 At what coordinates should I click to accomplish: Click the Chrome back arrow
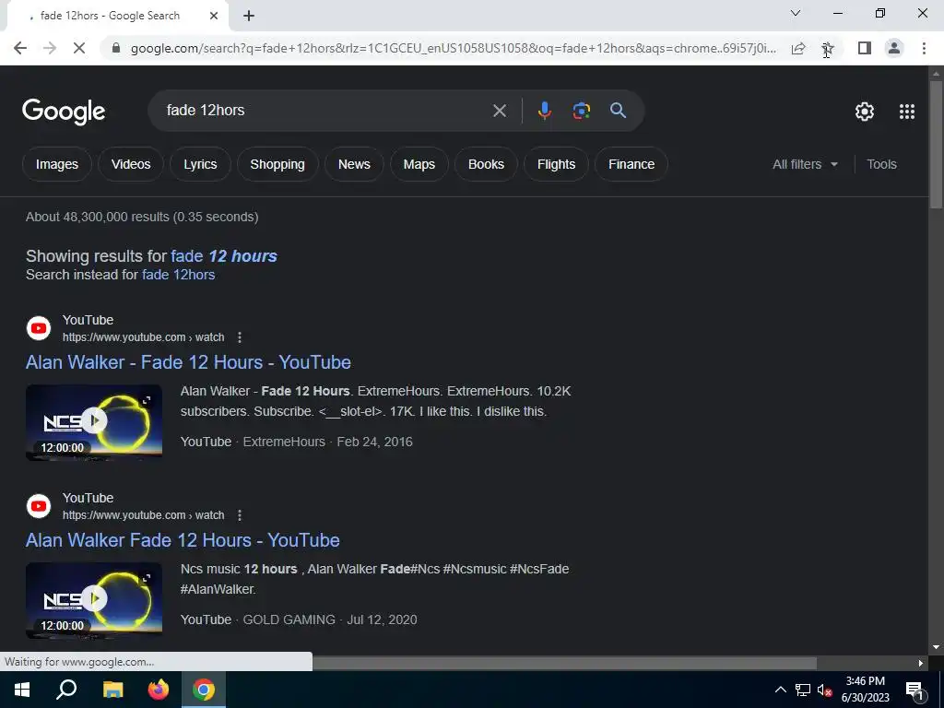20,48
